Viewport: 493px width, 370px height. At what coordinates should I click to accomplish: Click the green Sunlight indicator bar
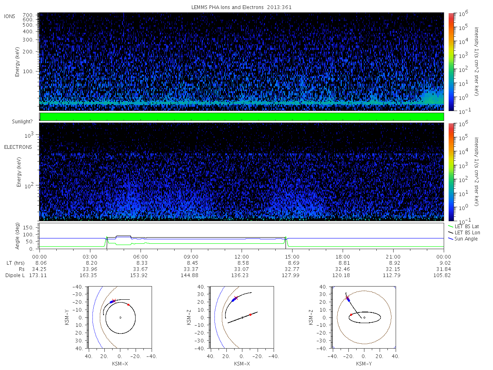pyautogui.click(x=242, y=117)
